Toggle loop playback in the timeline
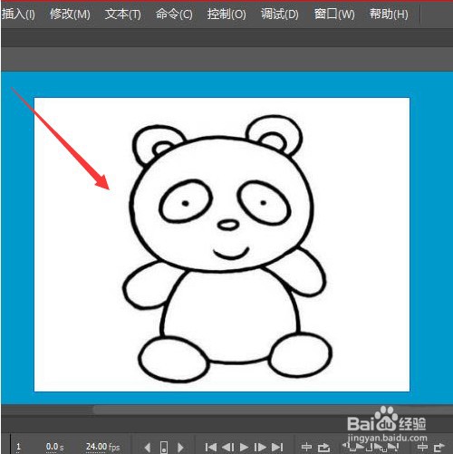 323,447
